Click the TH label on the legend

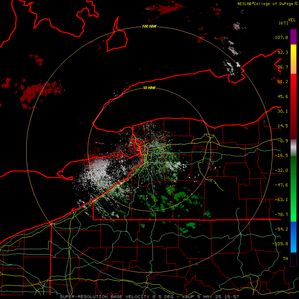pos(285,259)
